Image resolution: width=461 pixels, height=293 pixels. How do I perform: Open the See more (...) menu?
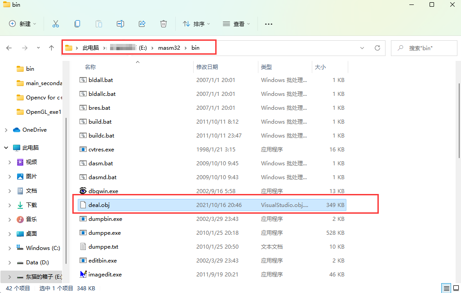tap(268, 23)
